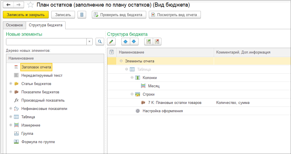Viewport: 291px width, 154px height.
Task: Click the search magnifier button
Action: [x=100, y=42]
